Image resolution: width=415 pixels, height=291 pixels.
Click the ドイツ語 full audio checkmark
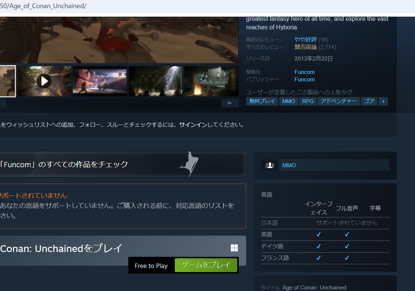347,246
